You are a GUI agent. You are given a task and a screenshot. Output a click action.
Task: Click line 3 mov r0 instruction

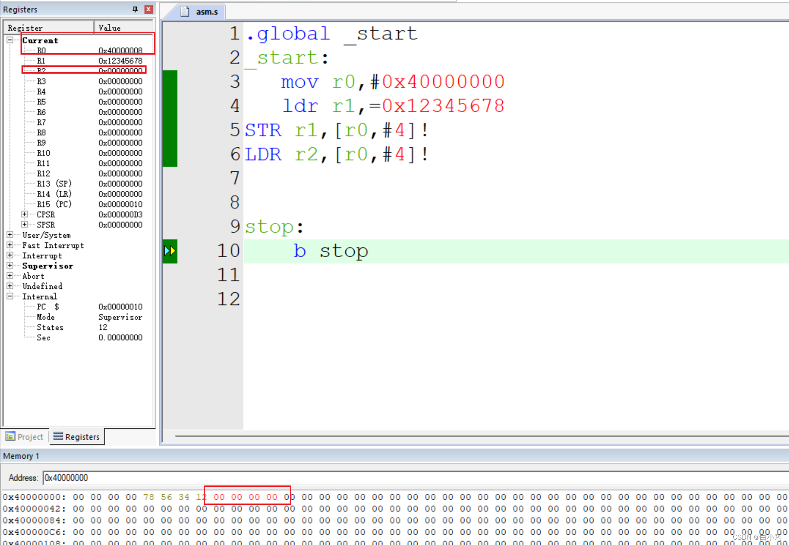click(x=393, y=81)
